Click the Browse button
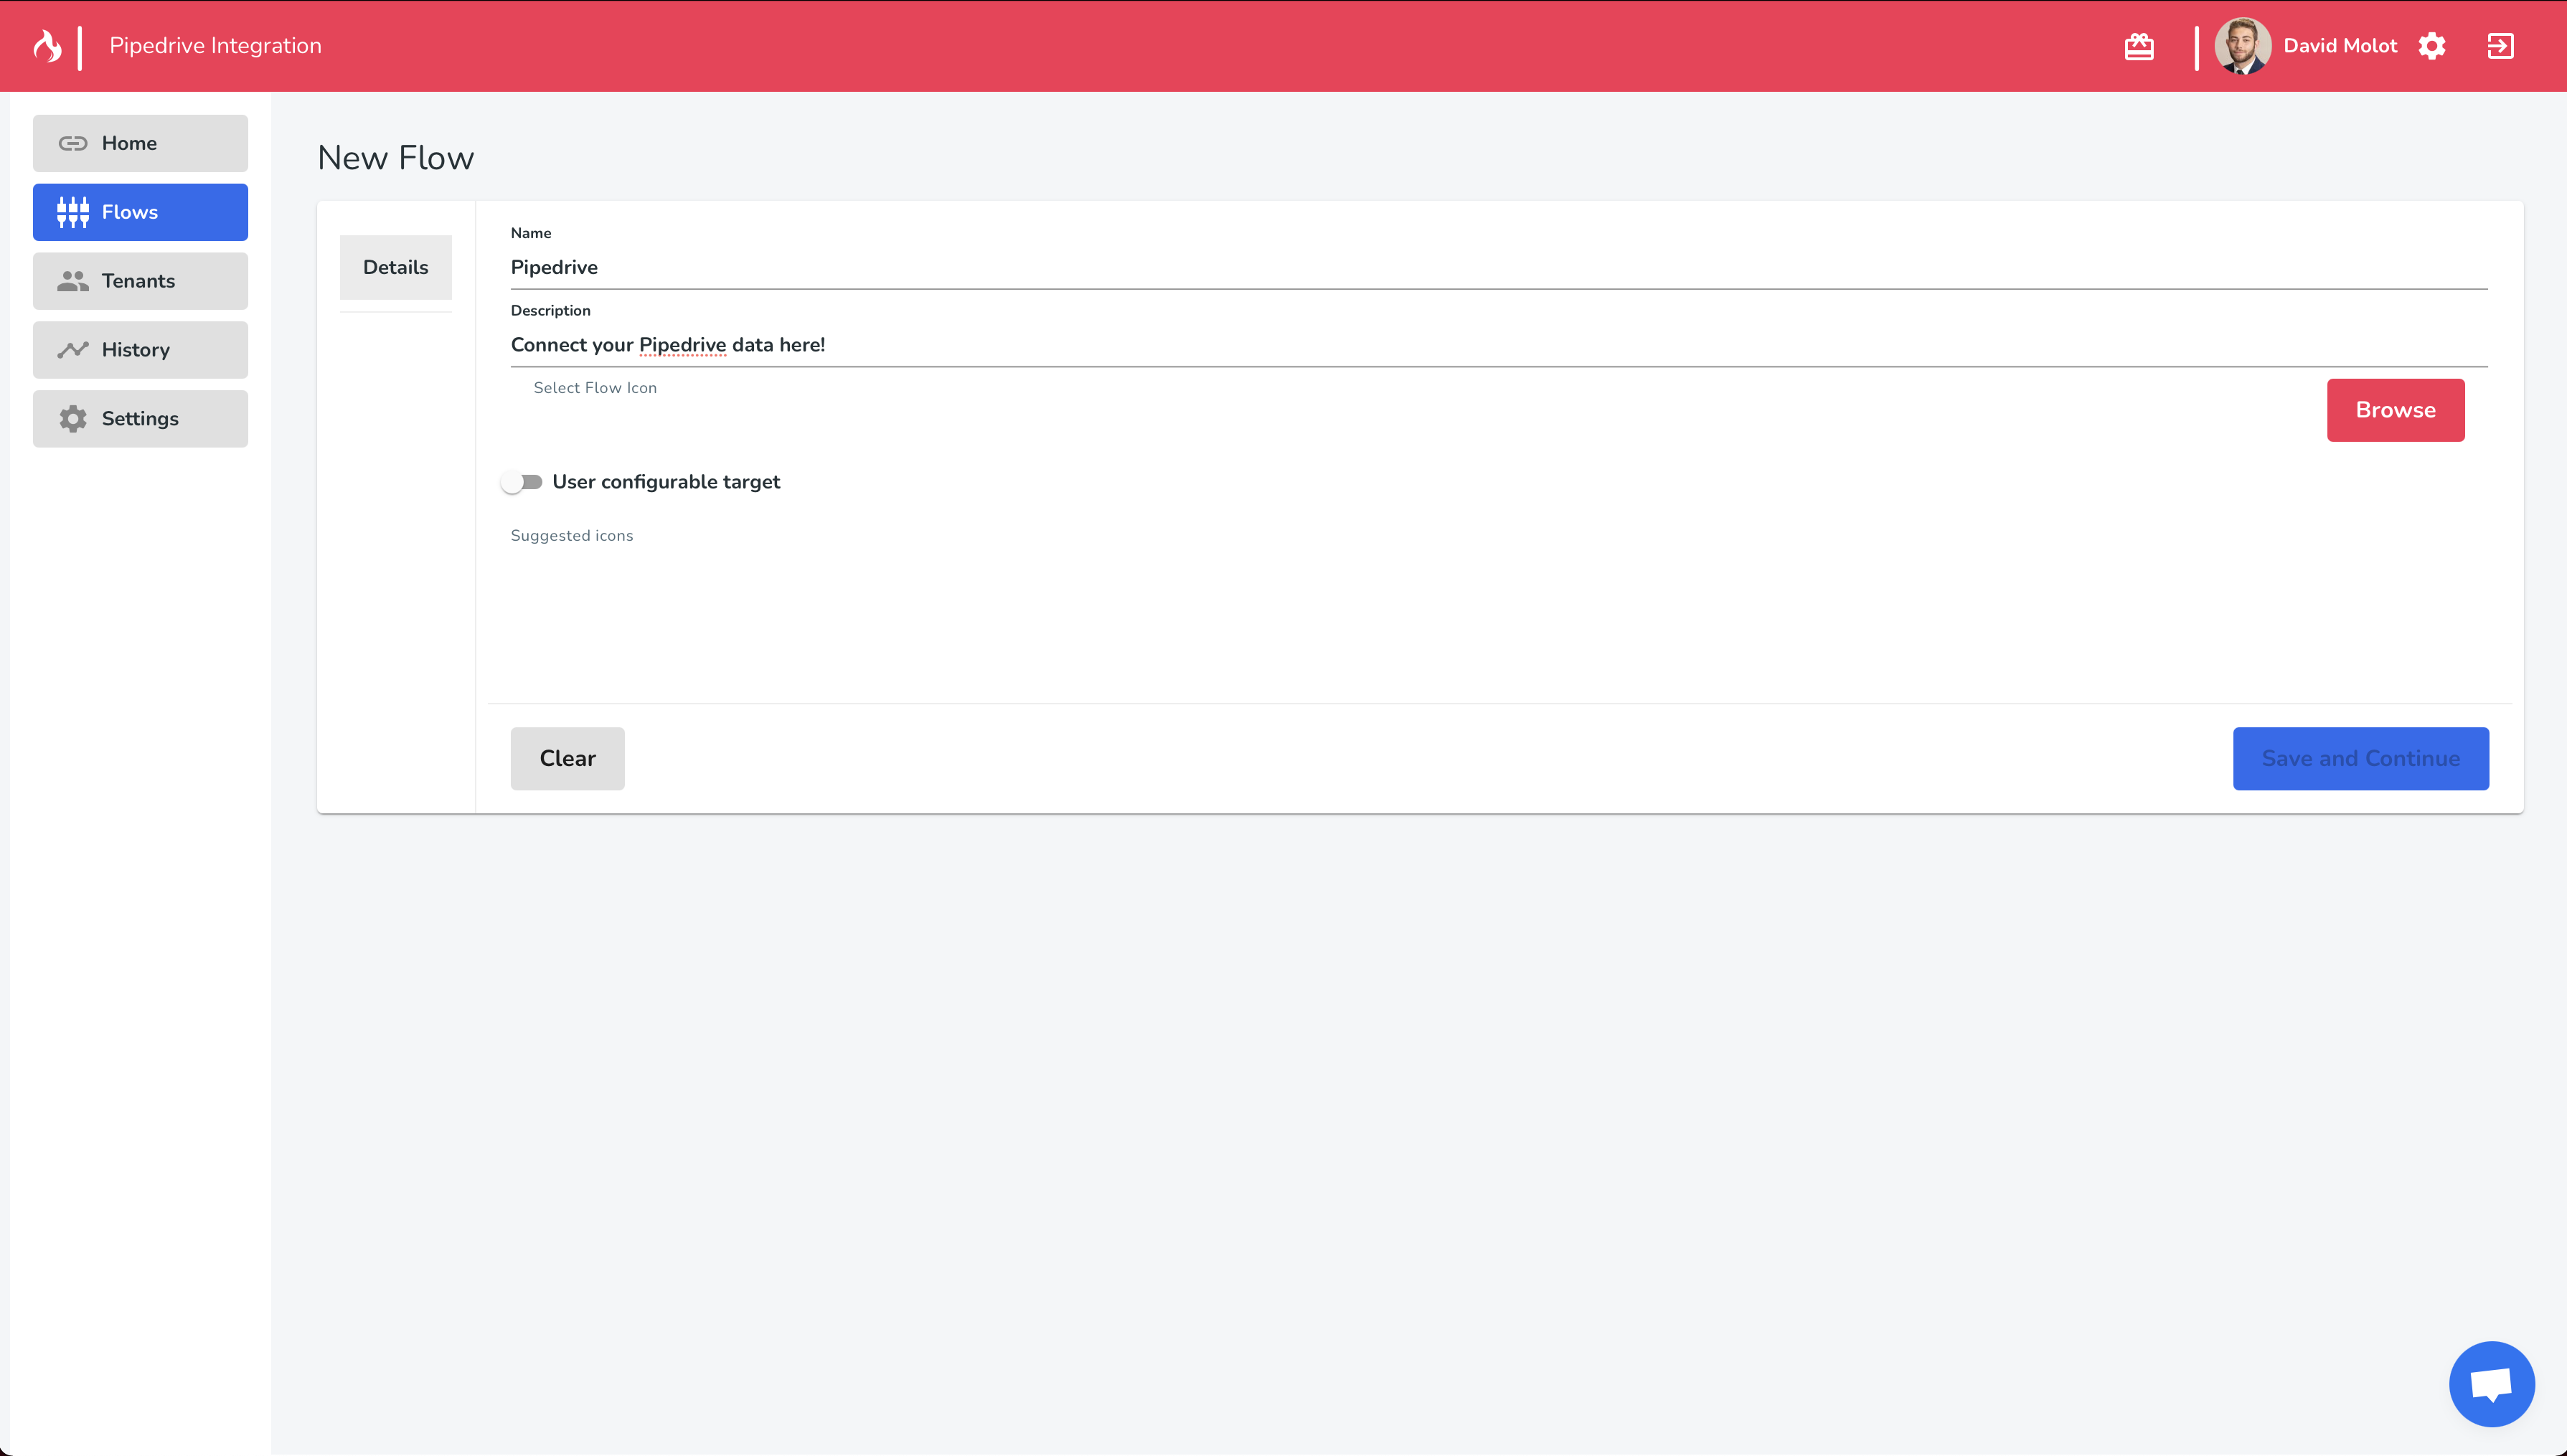This screenshot has width=2567, height=1456. pyautogui.click(x=2395, y=410)
